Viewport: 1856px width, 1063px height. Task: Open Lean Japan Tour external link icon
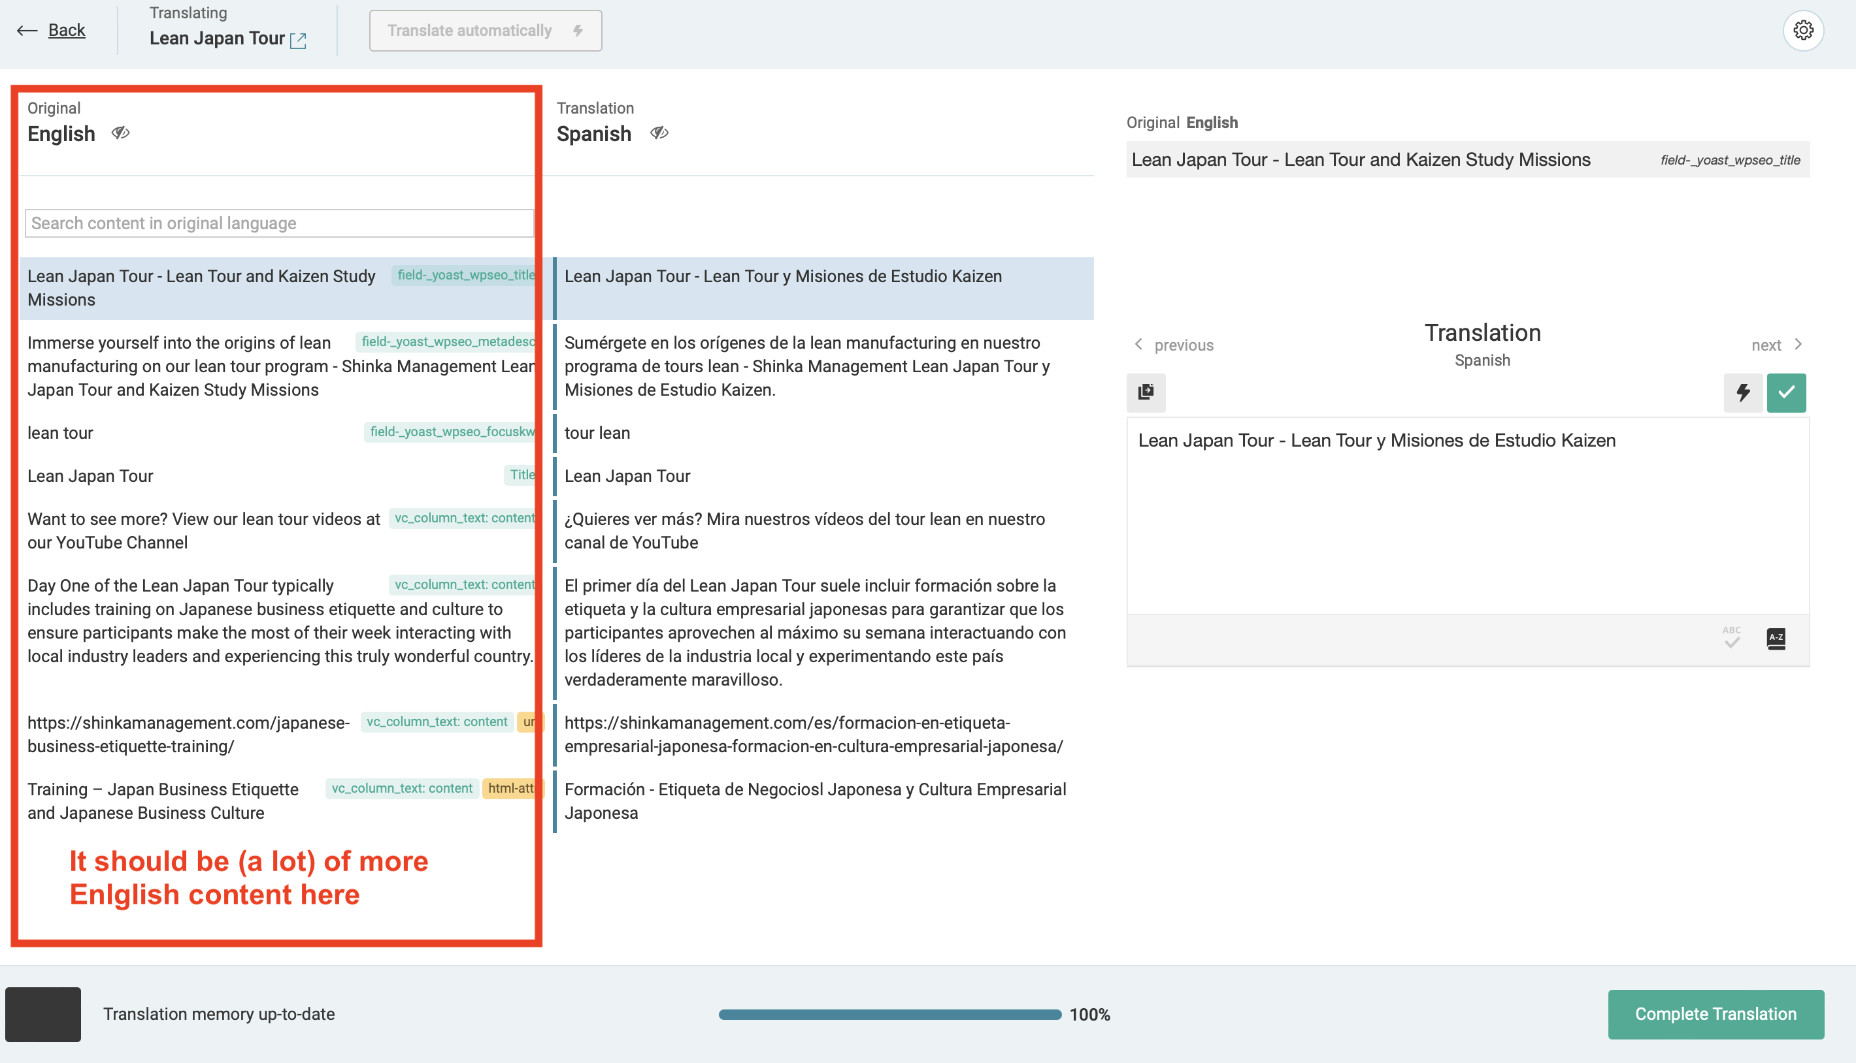click(x=298, y=40)
